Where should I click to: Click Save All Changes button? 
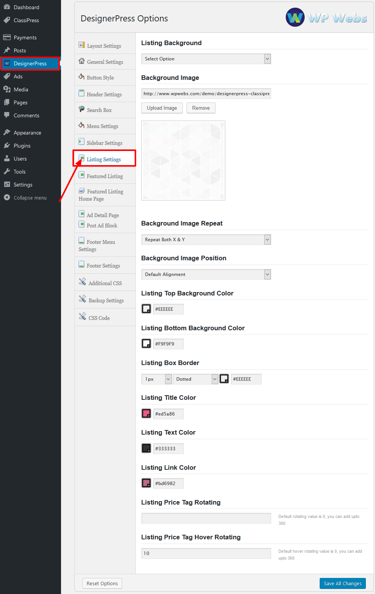pyautogui.click(x=343, y=583)
